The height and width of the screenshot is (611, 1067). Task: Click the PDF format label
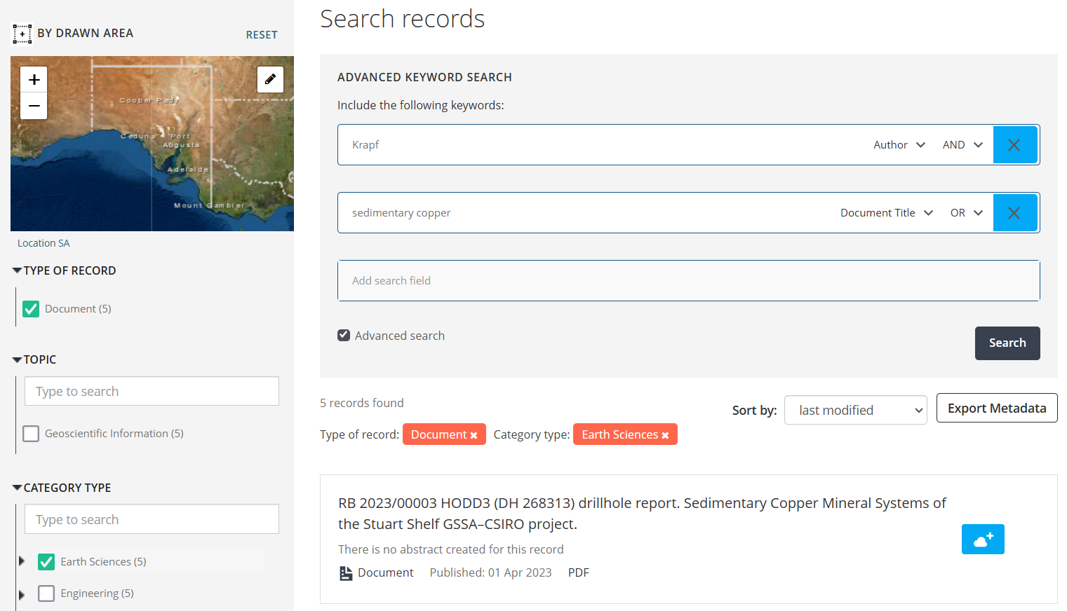coord(579,573)
